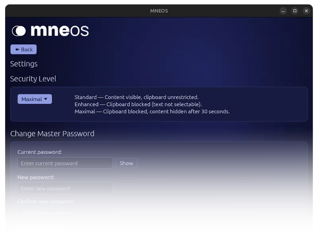Show the current password
This screenshot has height=240, width=318.
click(x=126, y=163)
